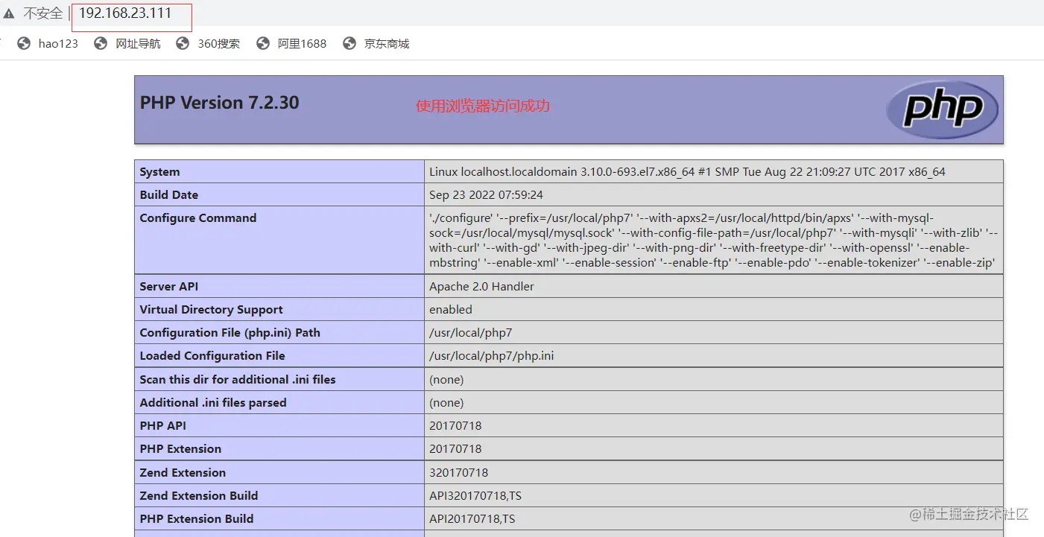Screen dimensions: 1044x537
Task: Click the PHP API value 20170718
Action: pos(455,425)
